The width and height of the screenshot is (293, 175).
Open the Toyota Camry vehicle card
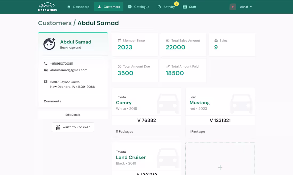(x=146, y=113)
